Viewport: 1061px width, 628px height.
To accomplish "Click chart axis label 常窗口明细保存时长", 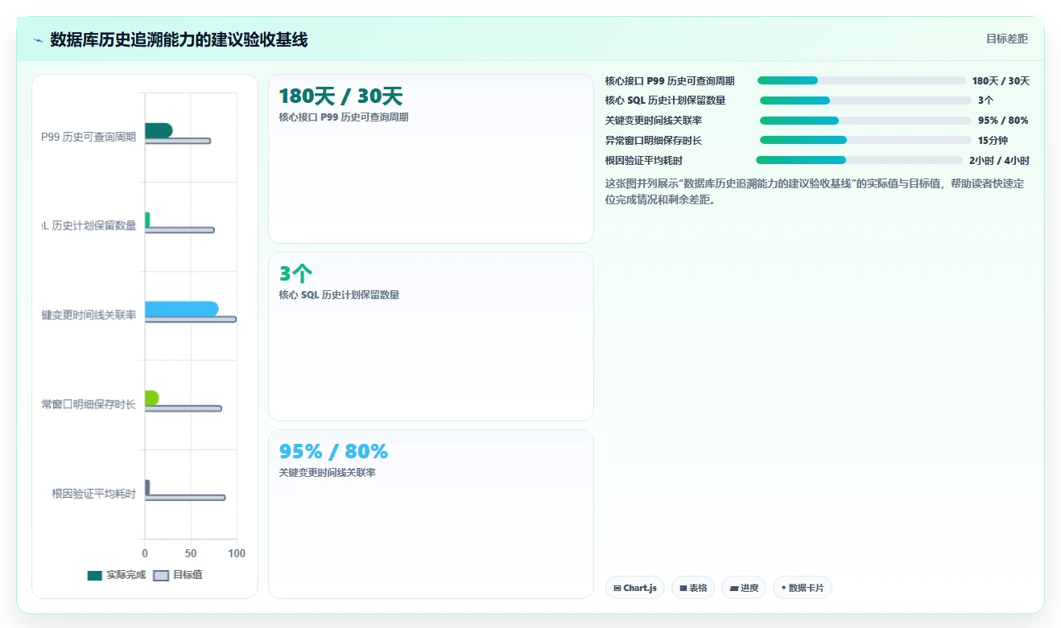I will pyautogui.click(x=89, y=404).
